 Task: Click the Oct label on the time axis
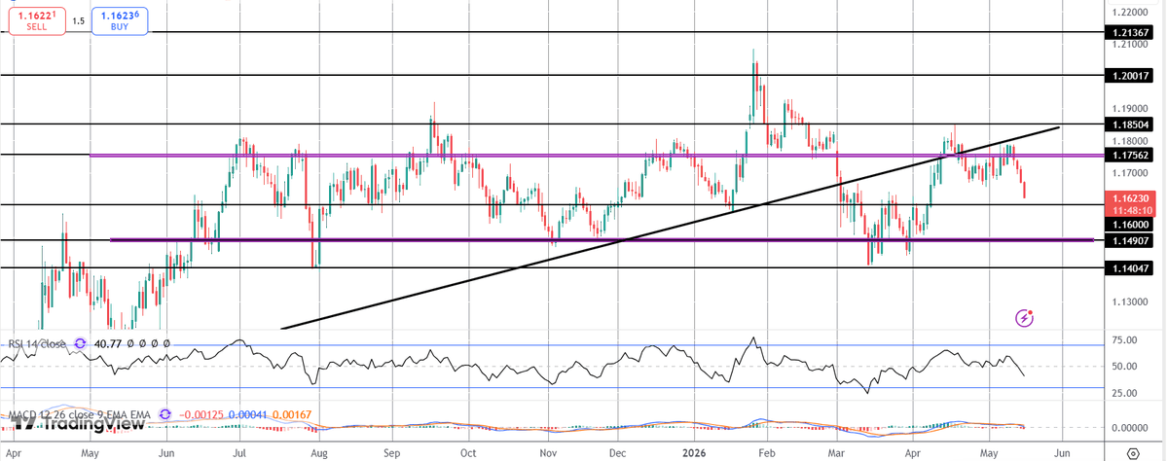468,453
